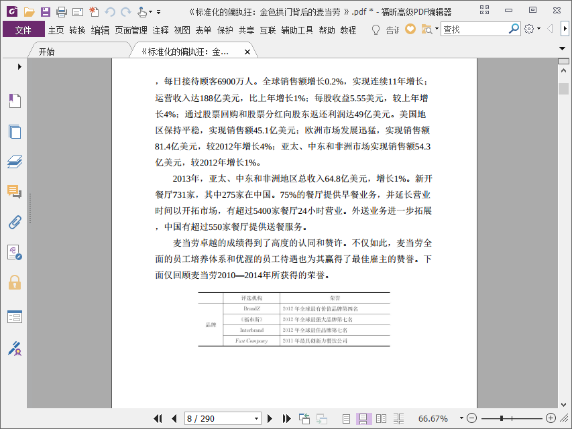Viewport: 572px width, 429px height.
Task: Open the Layers side panel
Action: pos(15,162)
